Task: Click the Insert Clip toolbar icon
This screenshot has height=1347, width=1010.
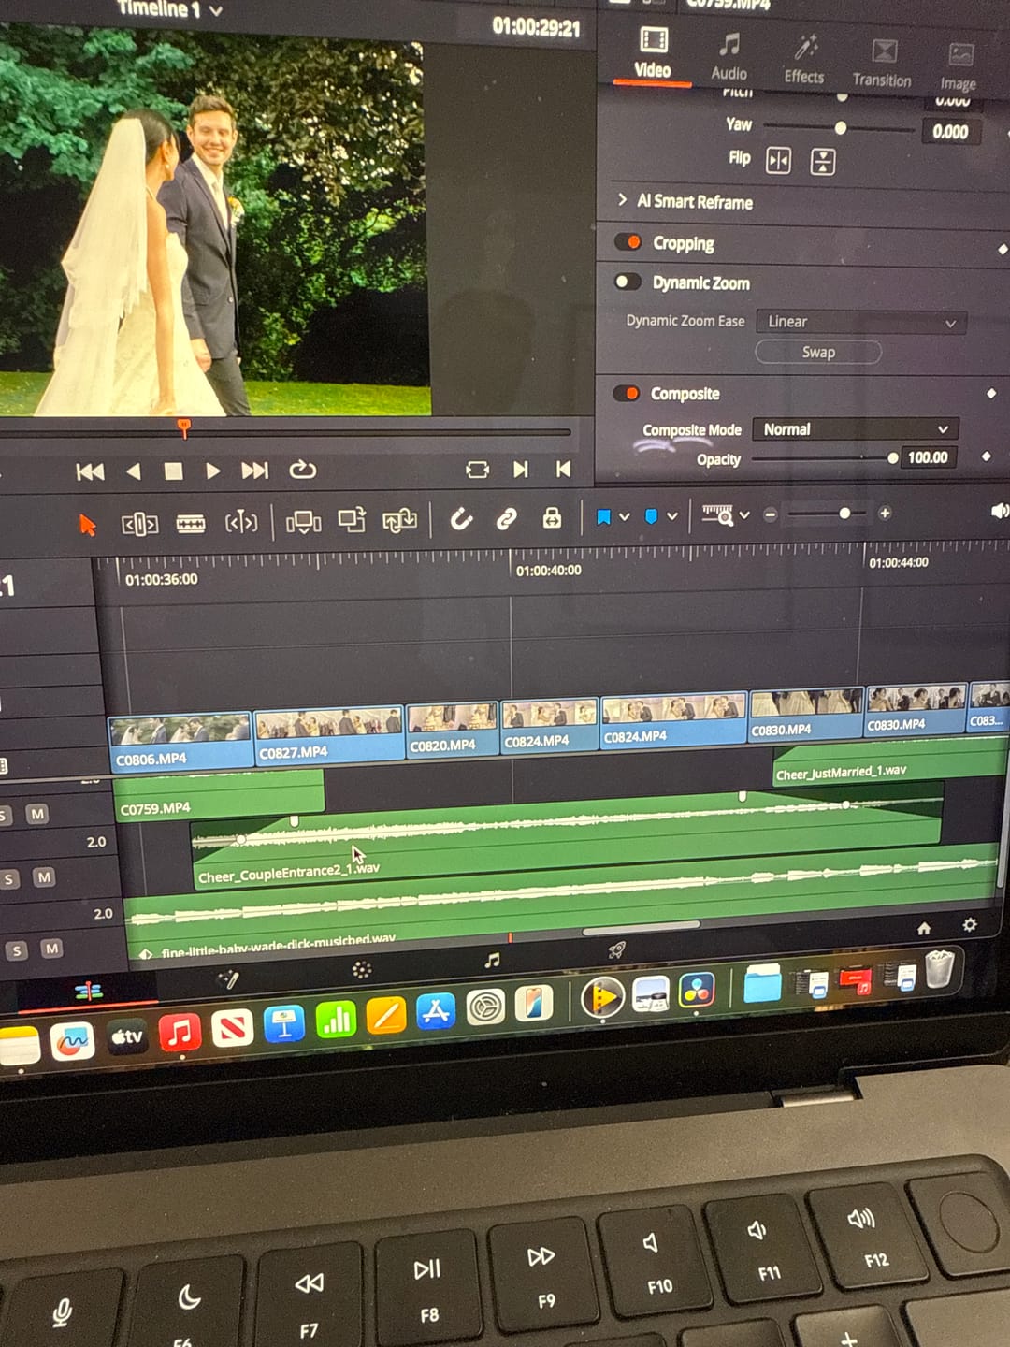Action: [x=303, y=521]
